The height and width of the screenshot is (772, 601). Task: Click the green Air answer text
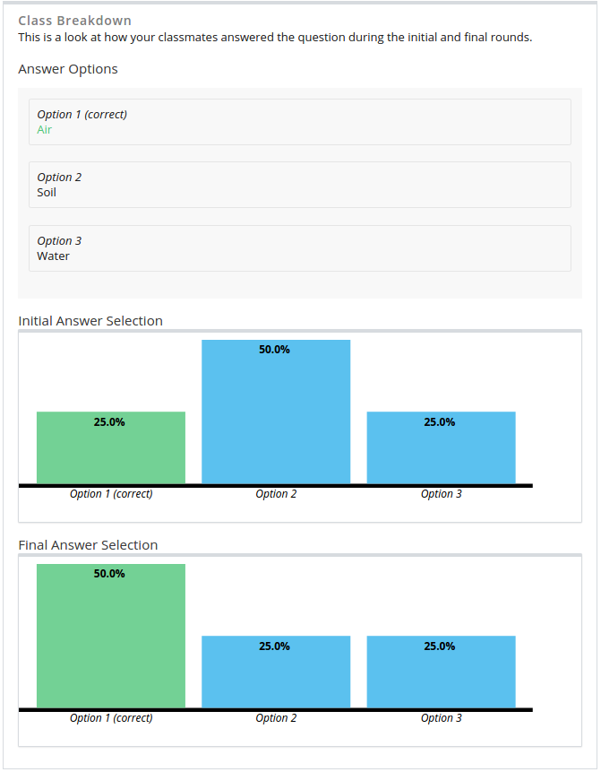[x=45, y=130]
